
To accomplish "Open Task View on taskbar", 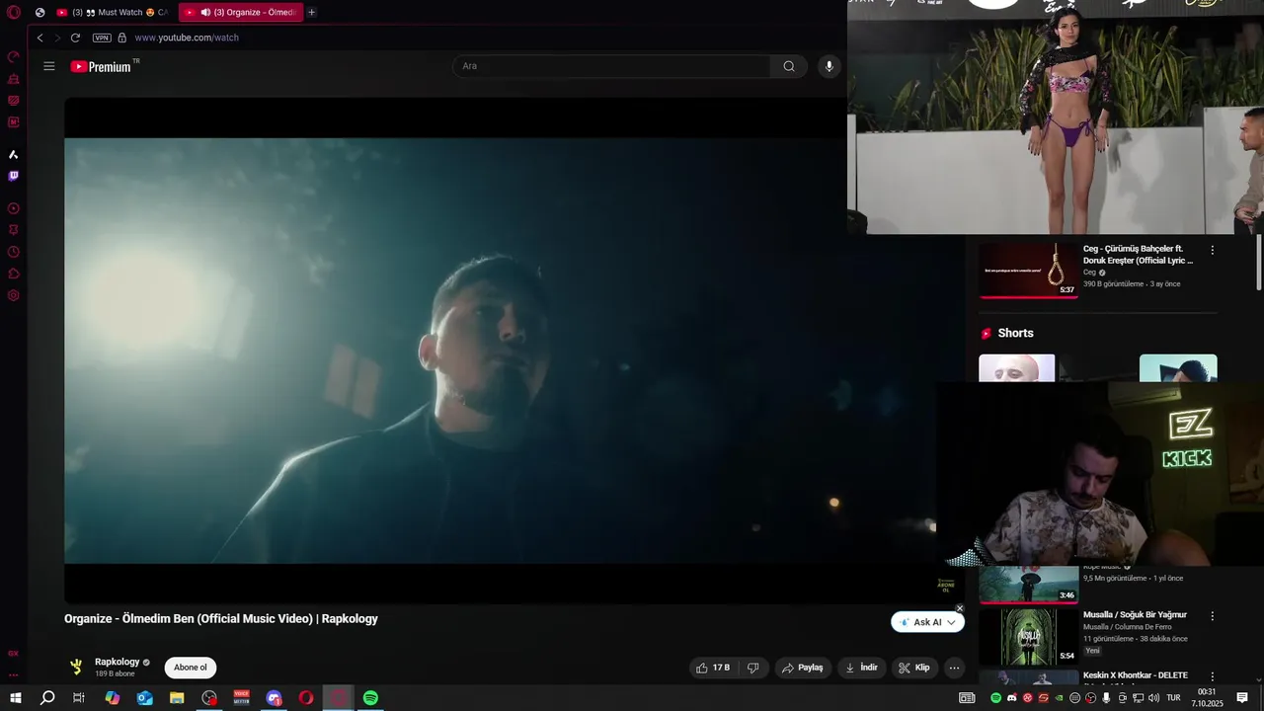I will pos(79,698).
